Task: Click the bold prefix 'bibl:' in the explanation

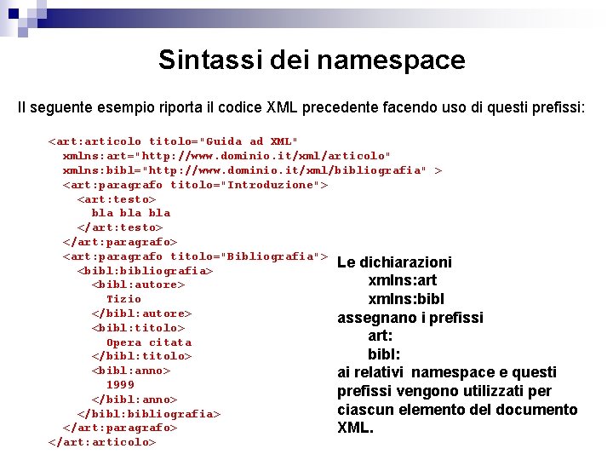Action: point(384,354)
